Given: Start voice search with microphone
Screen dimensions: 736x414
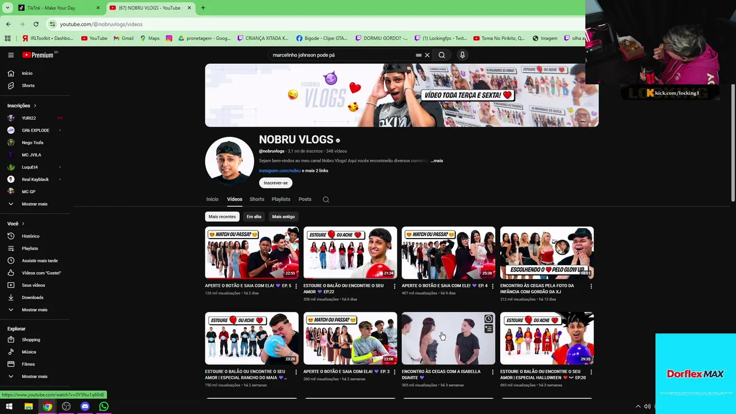Looking at the screenshot, I should (x=462, y=55).
